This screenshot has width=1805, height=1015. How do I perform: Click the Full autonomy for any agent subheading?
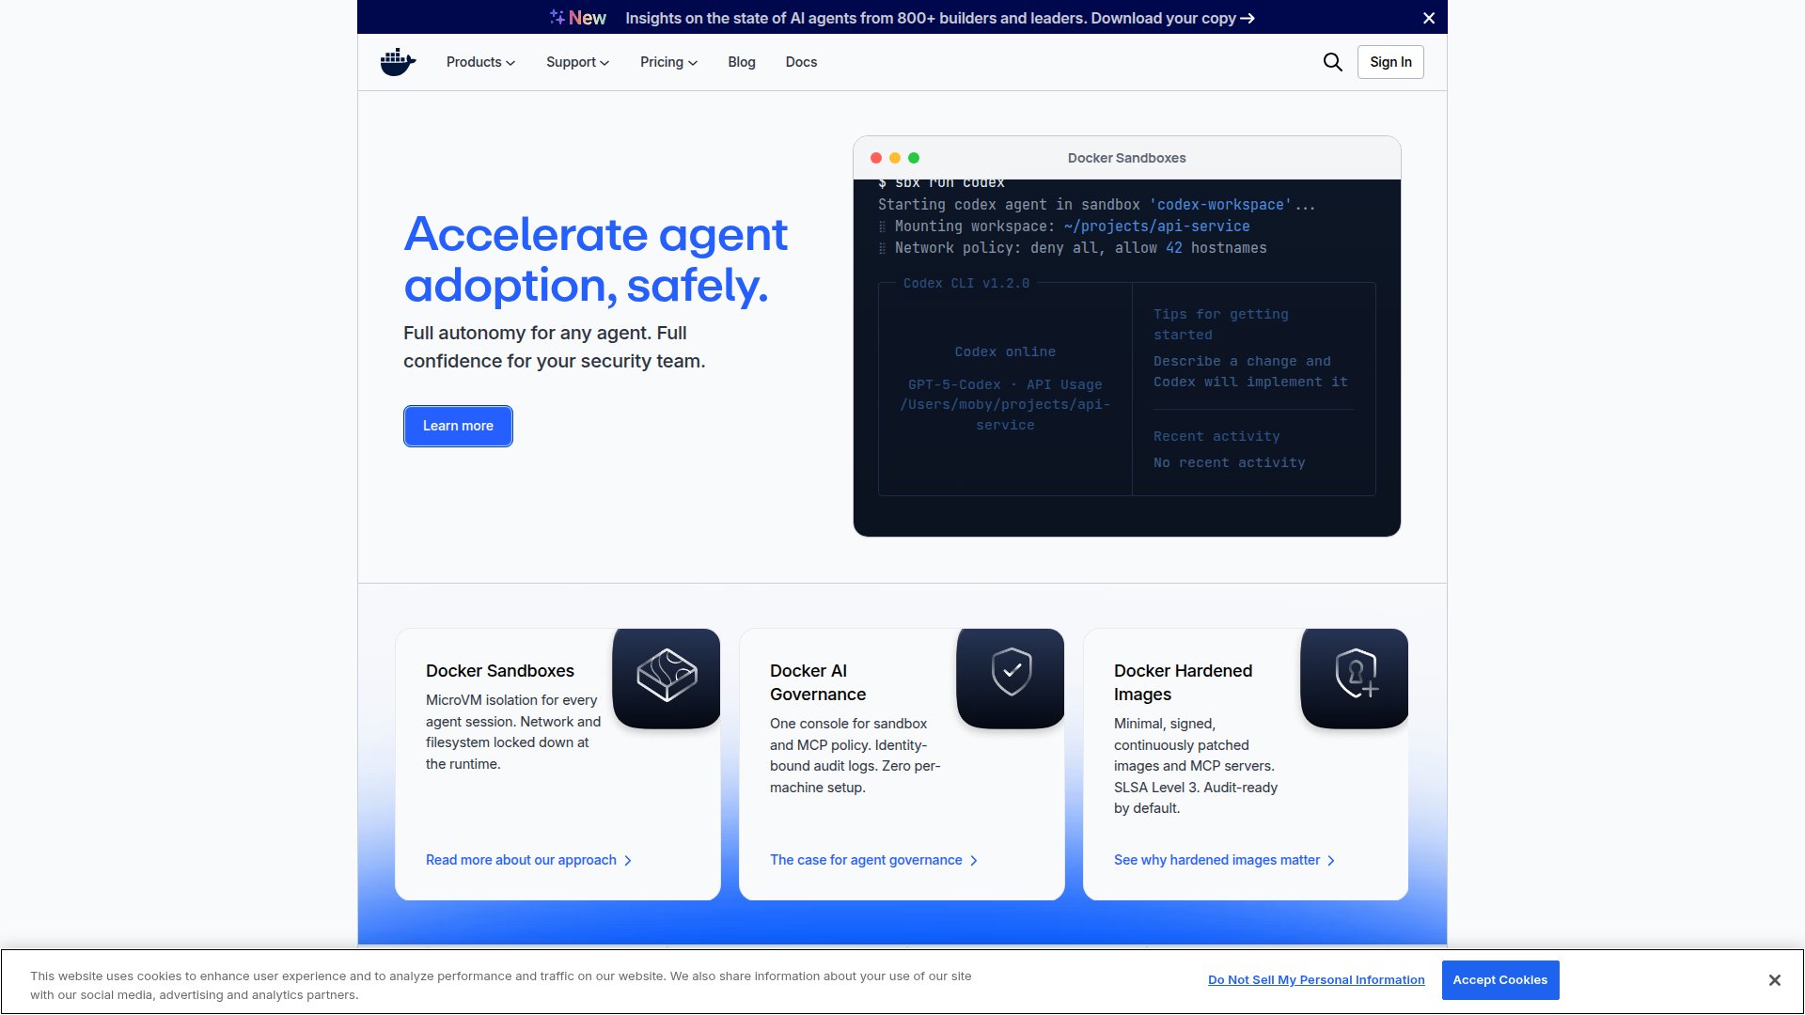pos(554,347)
